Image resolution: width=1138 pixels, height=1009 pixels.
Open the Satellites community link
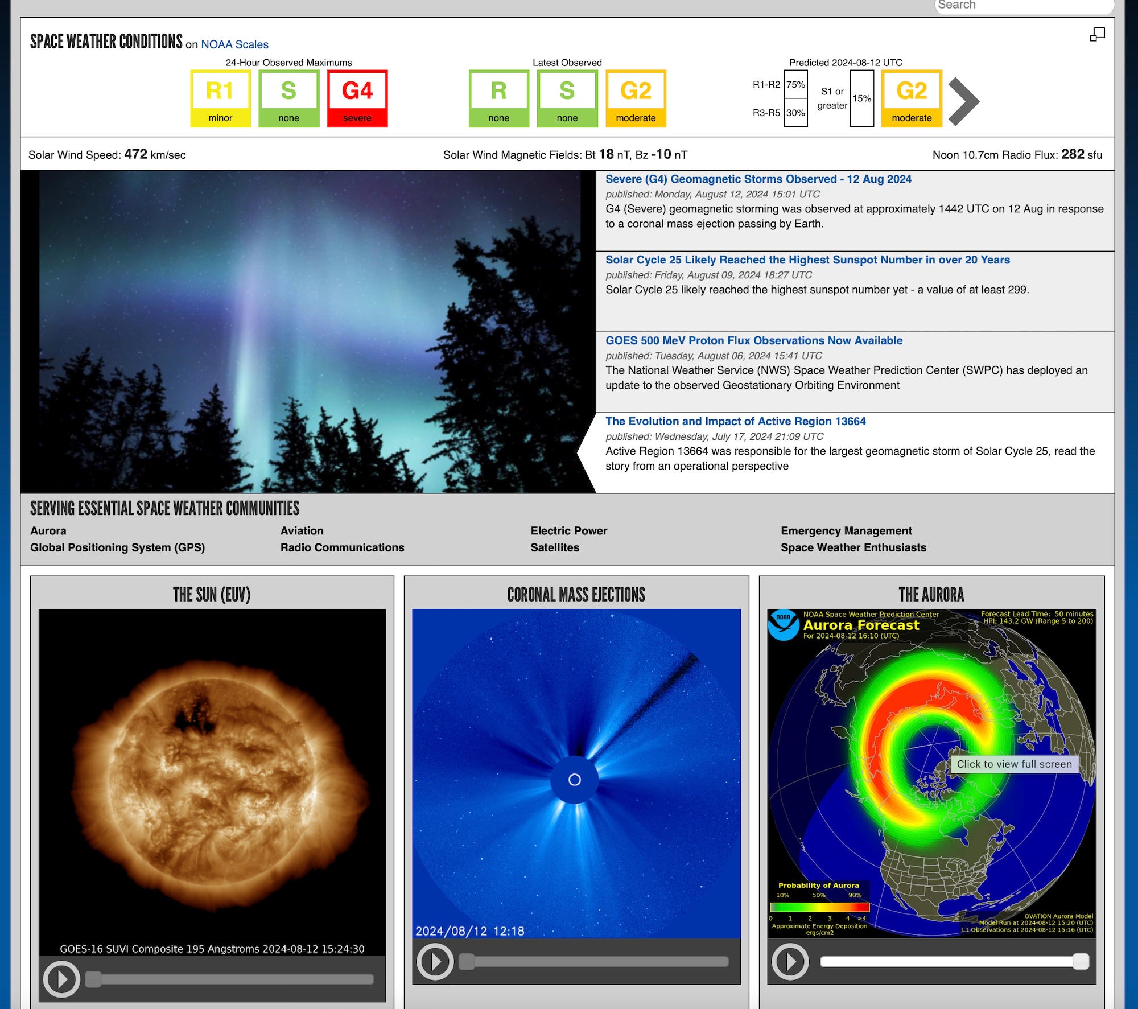555,547
